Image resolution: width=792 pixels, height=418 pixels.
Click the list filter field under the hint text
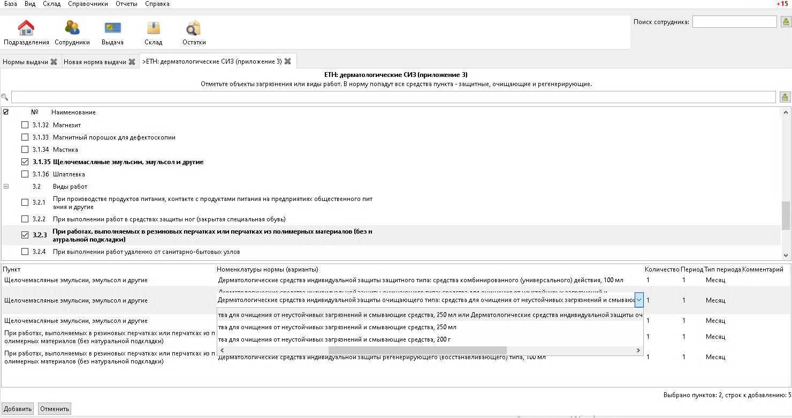point(393,97)
